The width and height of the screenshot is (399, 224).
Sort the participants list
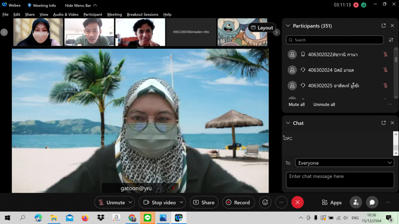click(x=391, y=40)
